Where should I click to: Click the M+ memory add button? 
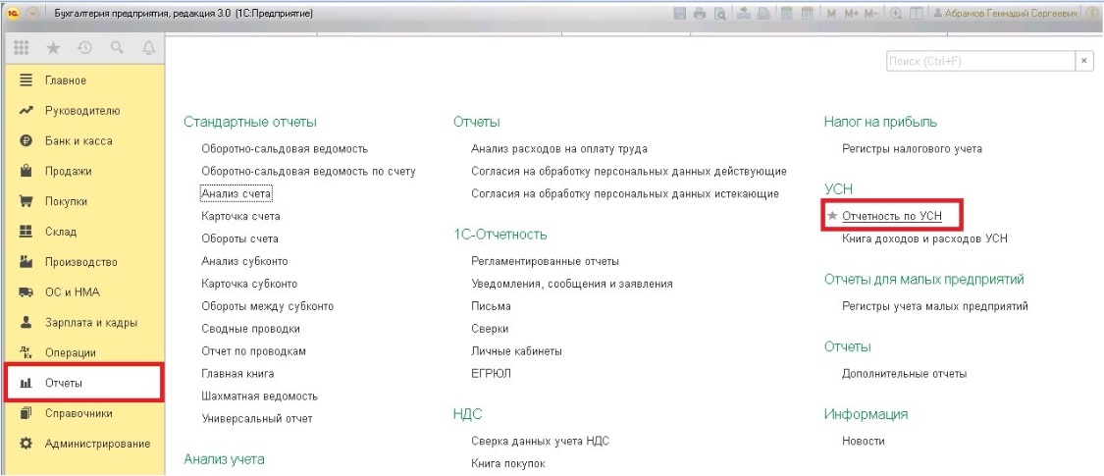(851, 14)
